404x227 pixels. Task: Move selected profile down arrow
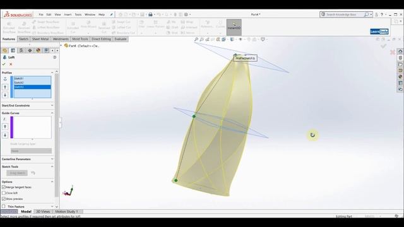point(5,95)
